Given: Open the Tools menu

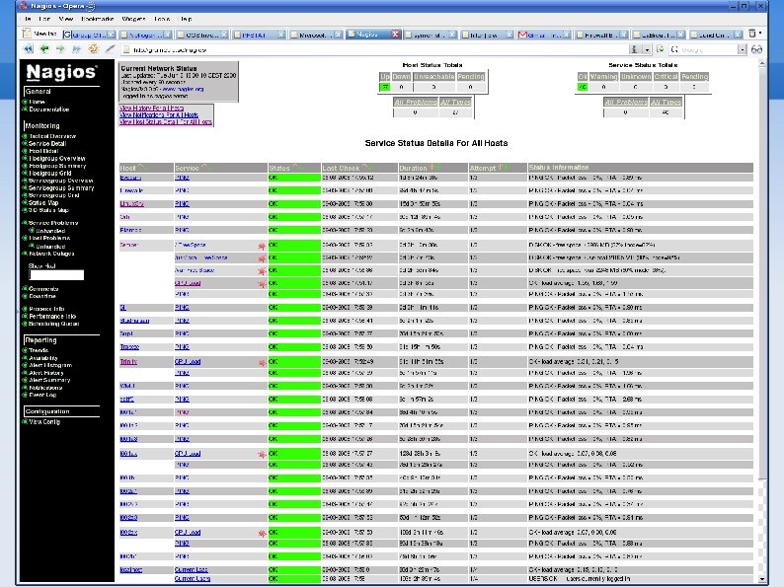Looking at the screenshot, I should (162, 19).
